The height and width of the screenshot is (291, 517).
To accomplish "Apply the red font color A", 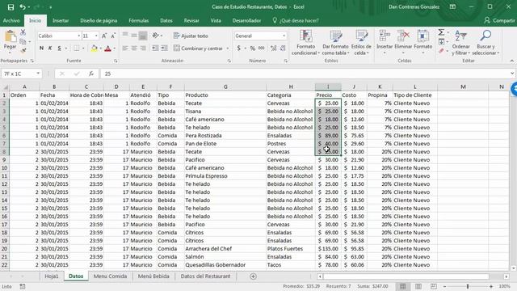I will coord(107,48).
